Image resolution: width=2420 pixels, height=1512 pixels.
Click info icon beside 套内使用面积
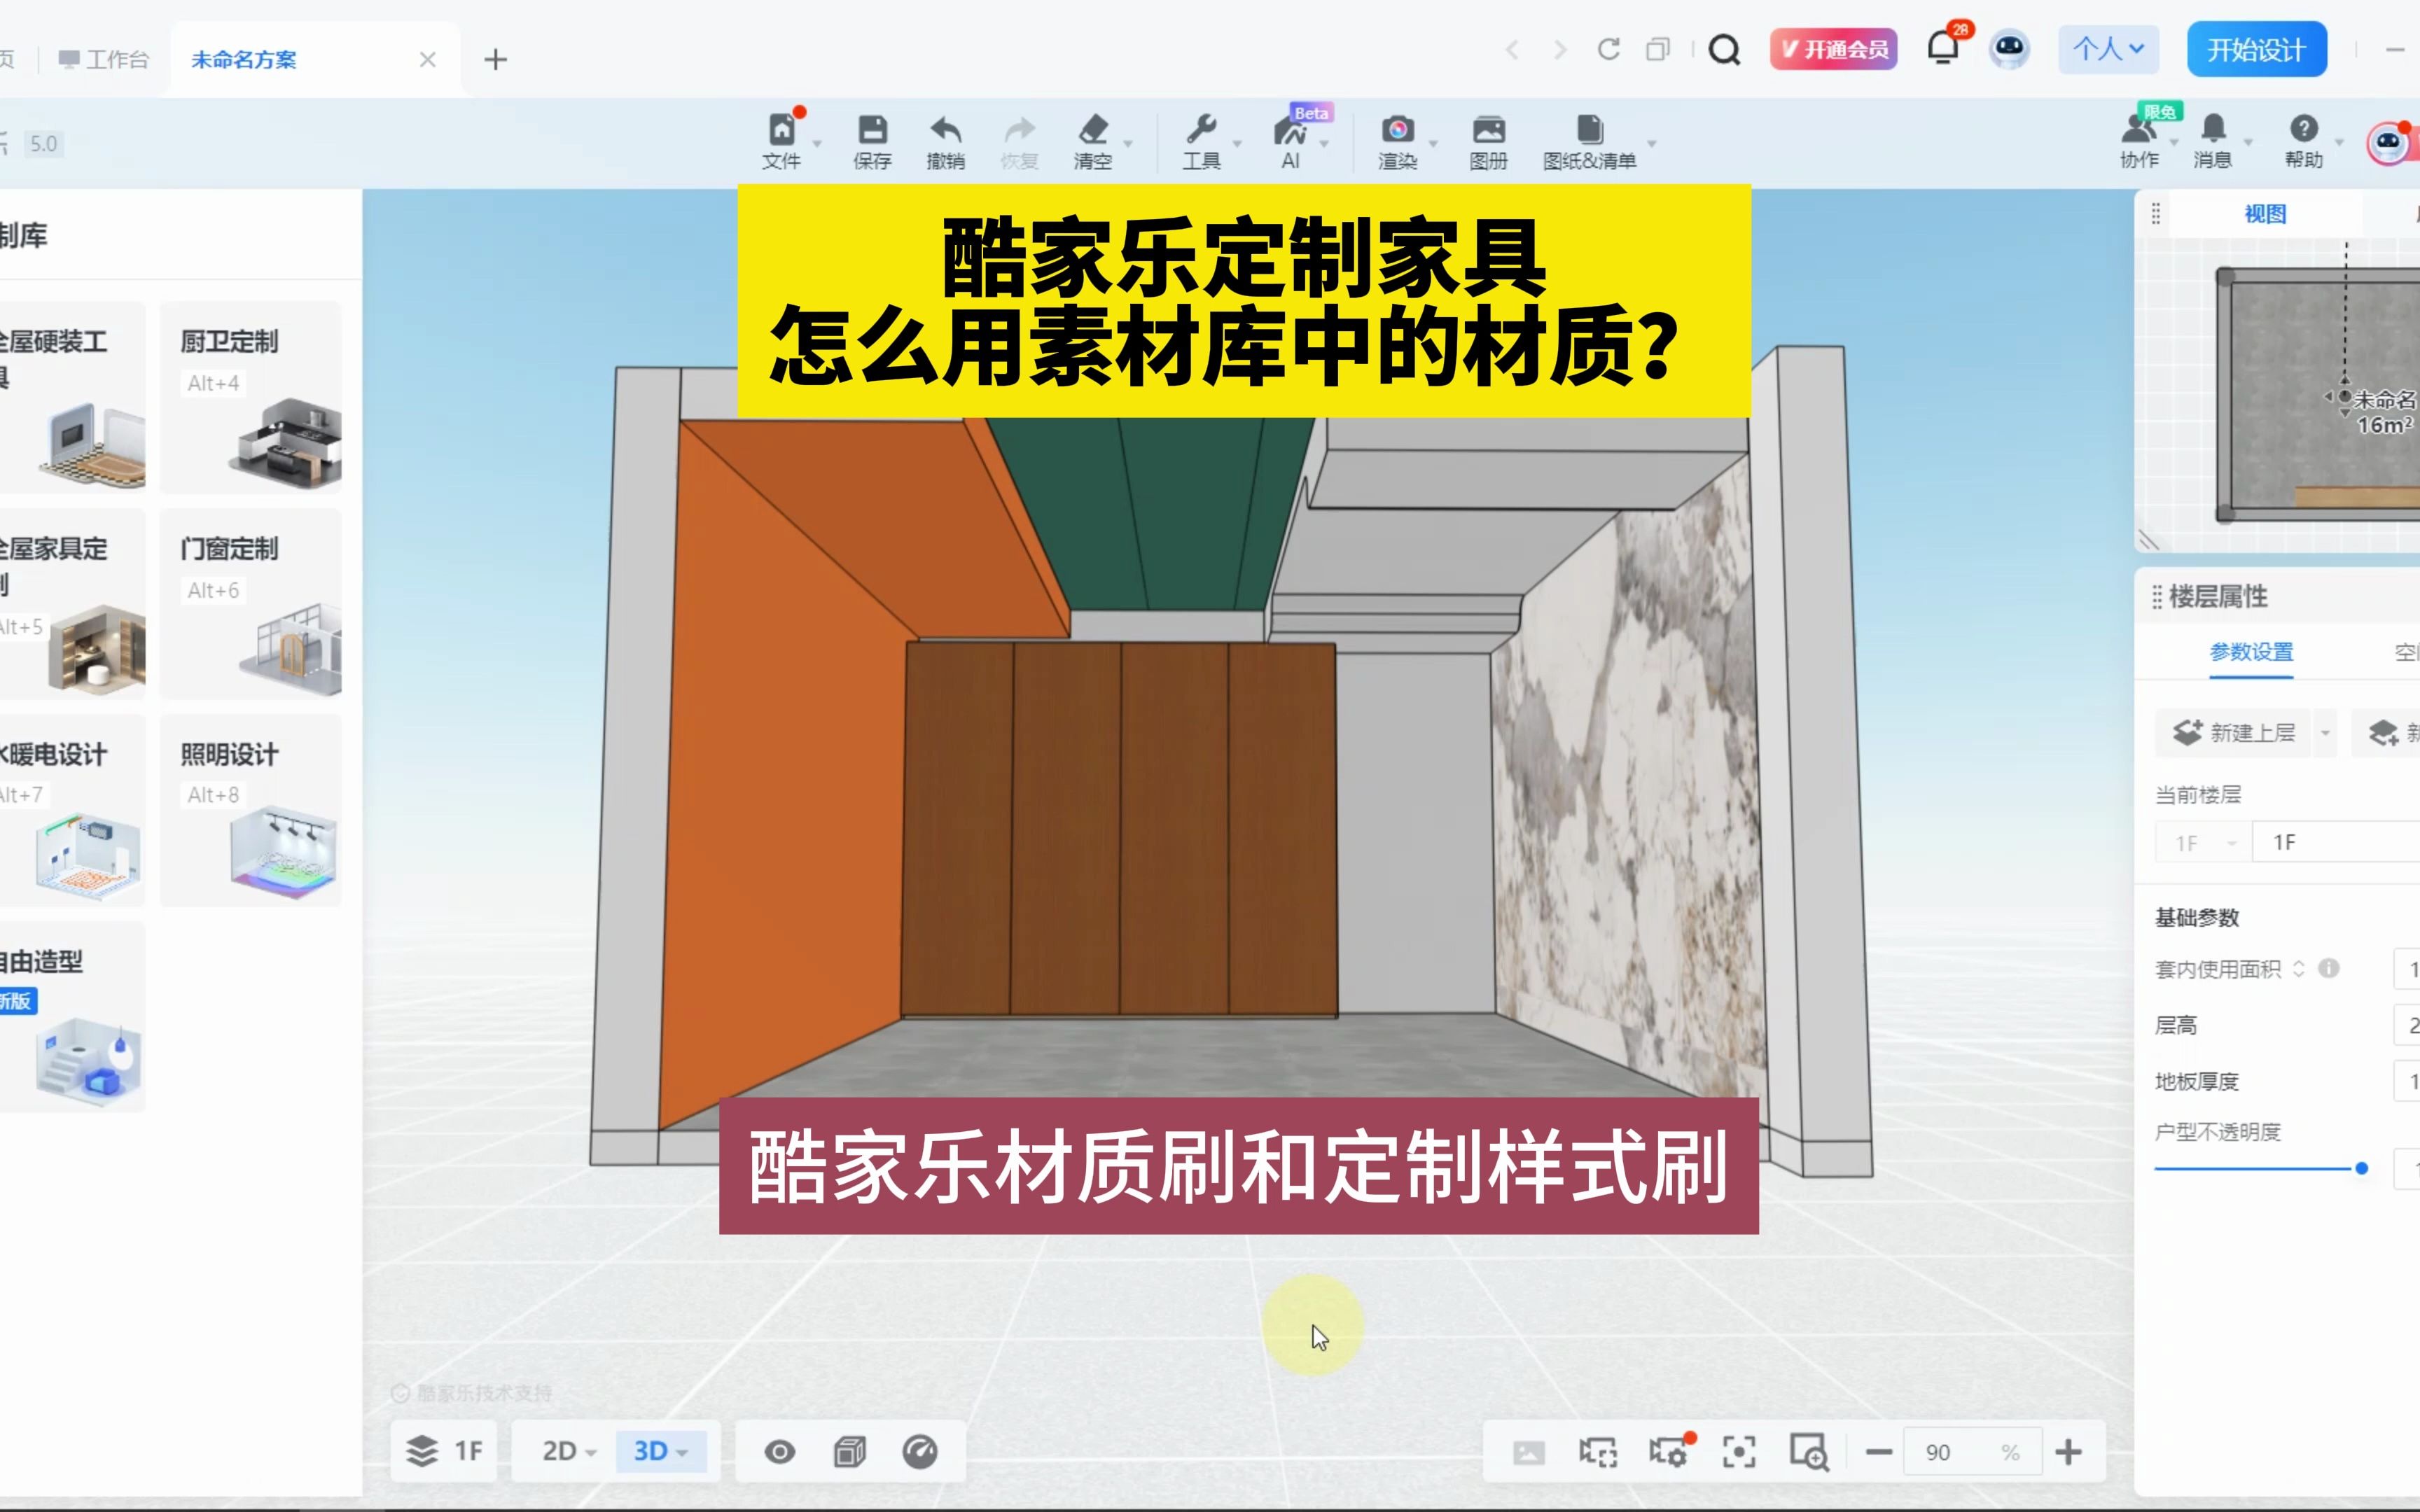(x=2329, y=968)
